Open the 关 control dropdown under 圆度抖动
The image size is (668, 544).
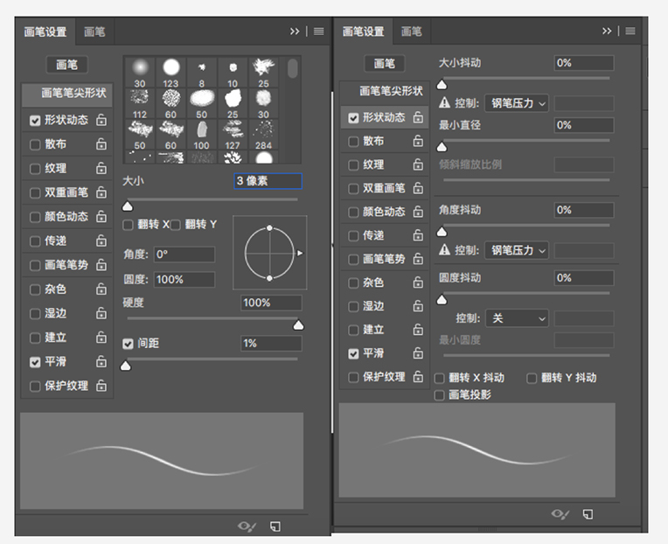click(517, 318)
